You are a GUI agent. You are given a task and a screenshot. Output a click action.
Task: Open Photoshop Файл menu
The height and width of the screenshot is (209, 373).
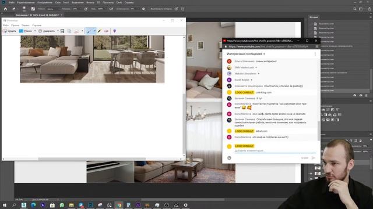pos(12,2)
